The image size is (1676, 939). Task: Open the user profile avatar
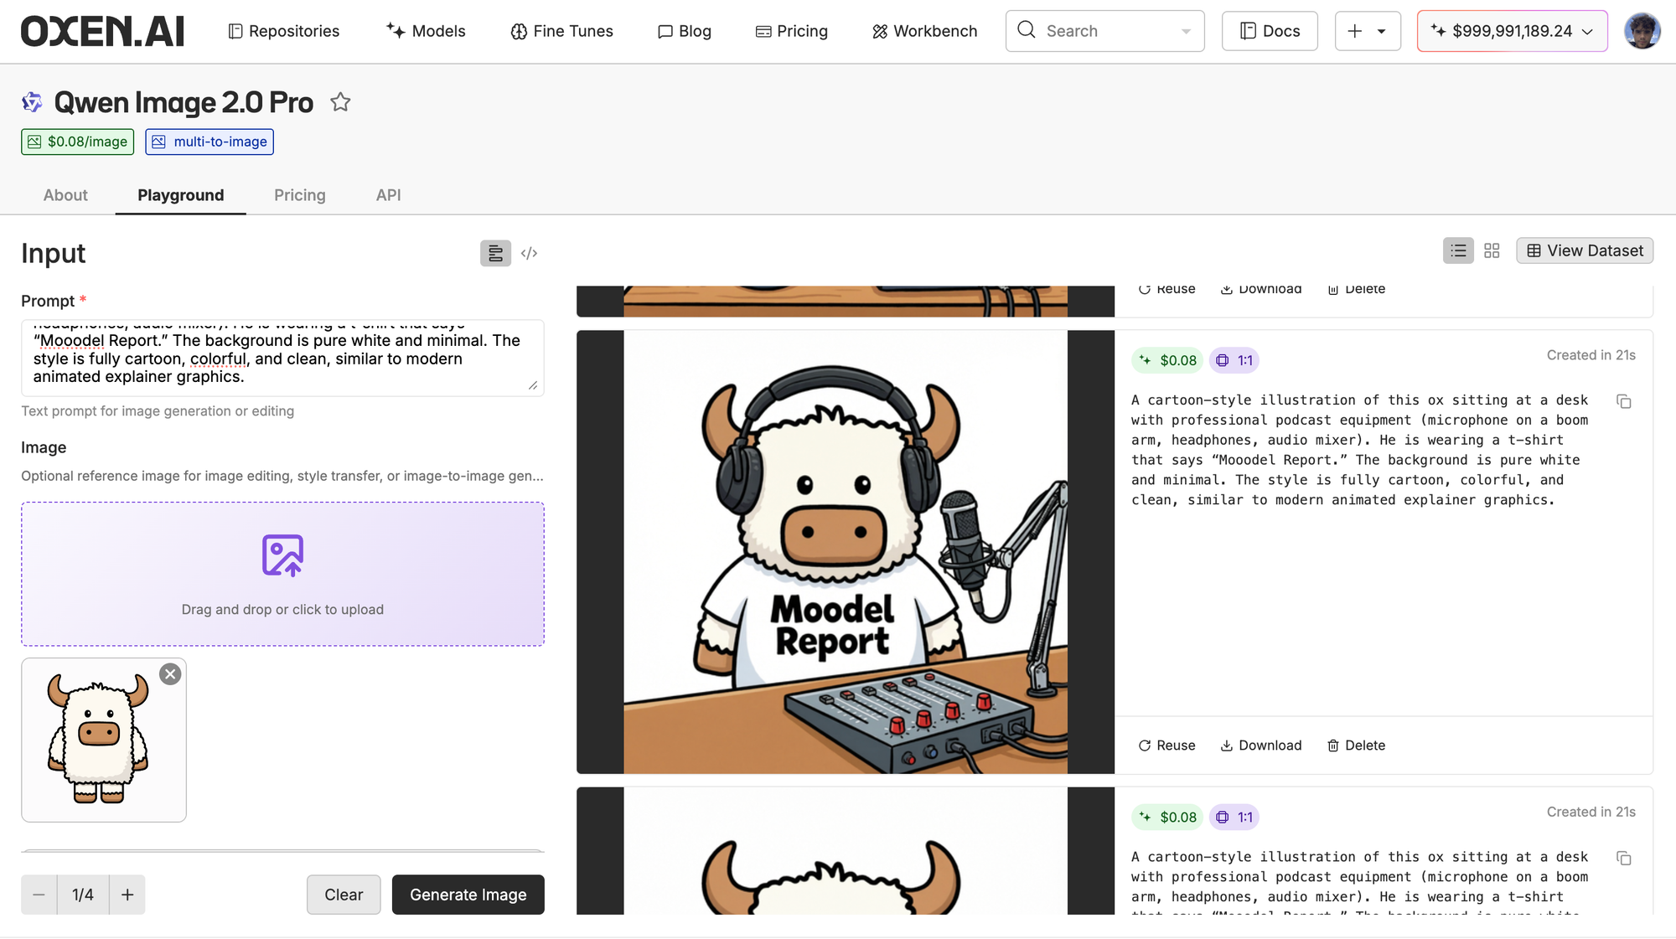(1642, 31)
